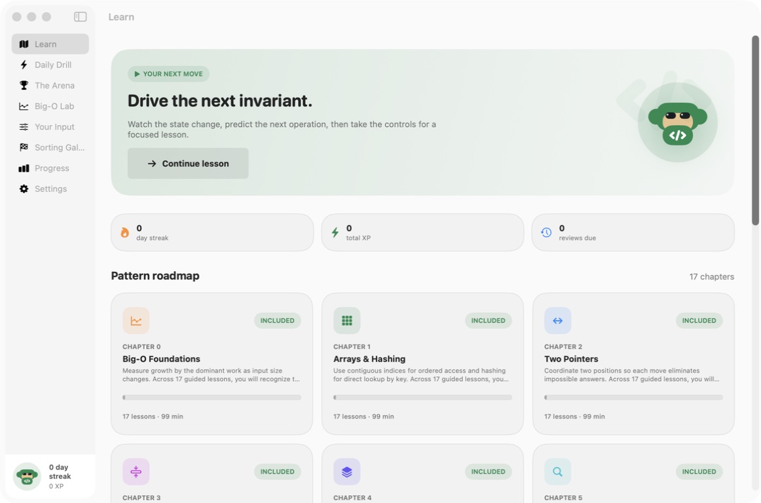Click the Big-O Foundations progress bar
The height and width of the screenshot is (503, 761).
[x=212, y=397]
